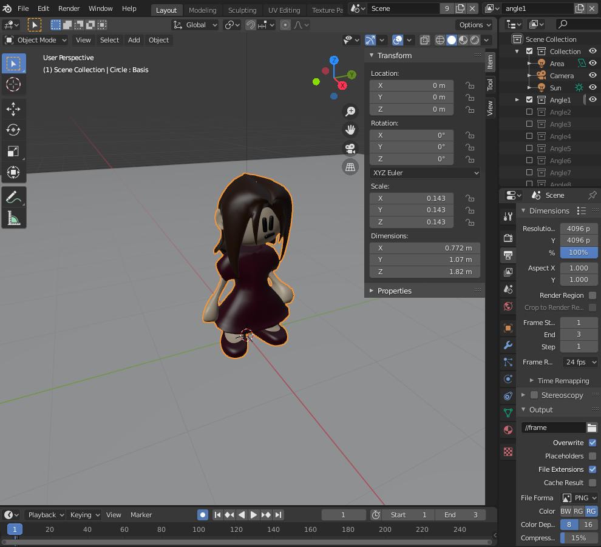Open the Object Mode dropdown
This screenshot has width=601, height=547.
[x=36, y=40]
